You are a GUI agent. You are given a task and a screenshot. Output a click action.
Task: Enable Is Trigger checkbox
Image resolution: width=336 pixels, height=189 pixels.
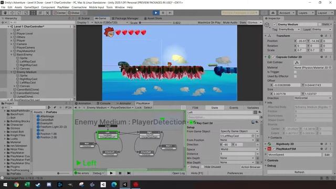click(x=295, y=72)
